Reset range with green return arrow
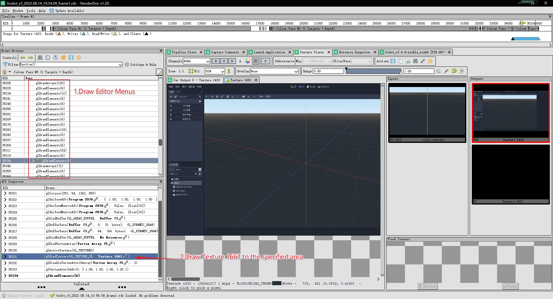553x299 pixels. (x=454, y=71)
